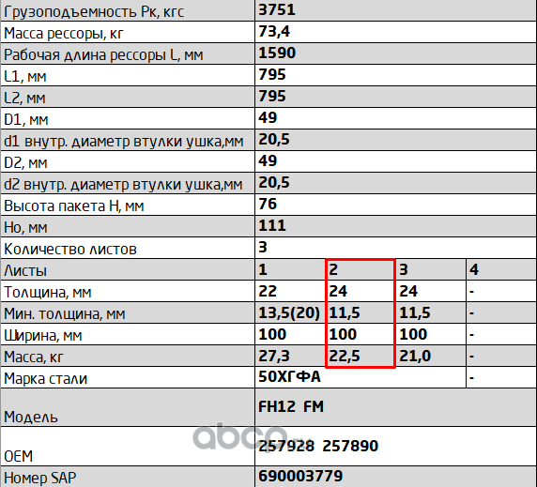
Task: Select leaf 1 thickness value 22
Action: coord(268,291)
